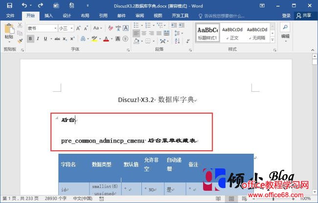318x203 pixels.
Task: Undo the last action
Action: (24, 5)
